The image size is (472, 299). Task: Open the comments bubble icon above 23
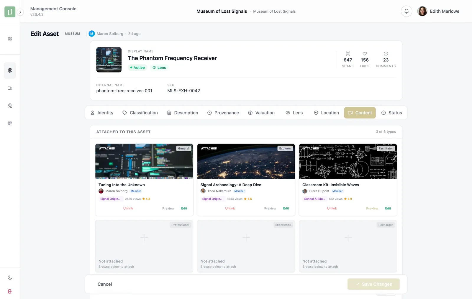click(x=386, y=54)
